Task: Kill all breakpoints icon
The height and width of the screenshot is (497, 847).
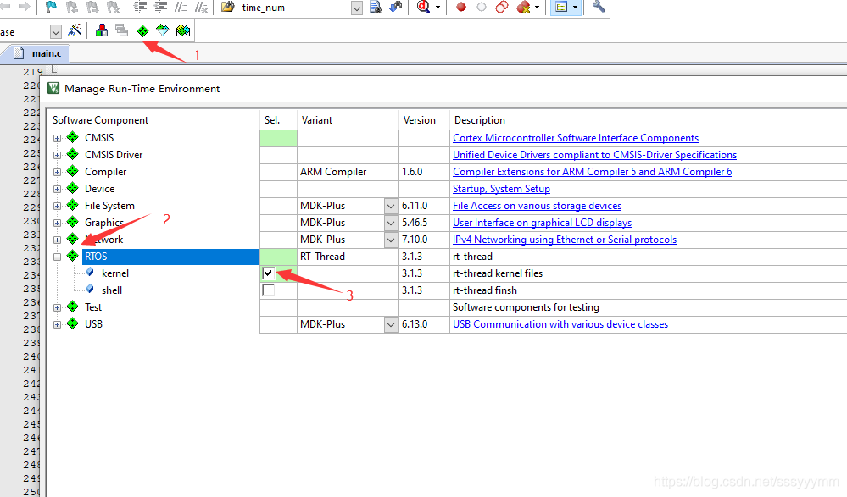Action: point(523,7)
